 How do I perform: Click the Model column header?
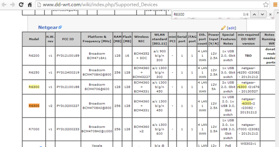pos(34,39)
